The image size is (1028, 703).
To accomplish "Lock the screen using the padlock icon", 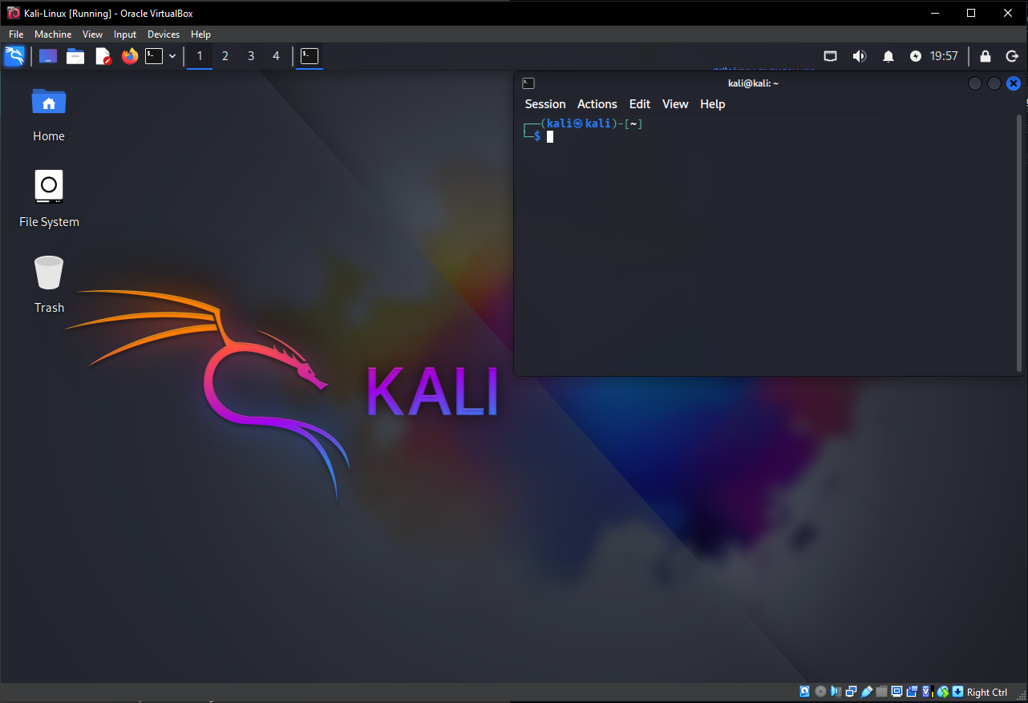I will pyautogui.click(x=985, y=56).
